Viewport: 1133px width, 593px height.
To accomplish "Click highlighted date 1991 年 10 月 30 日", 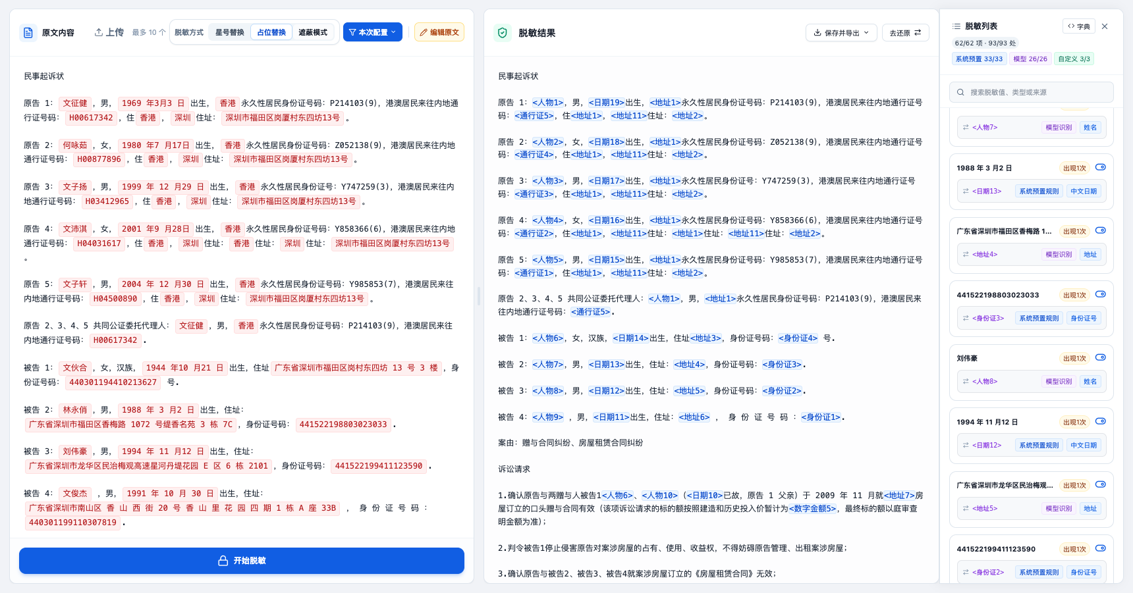I will pos(170,494).
